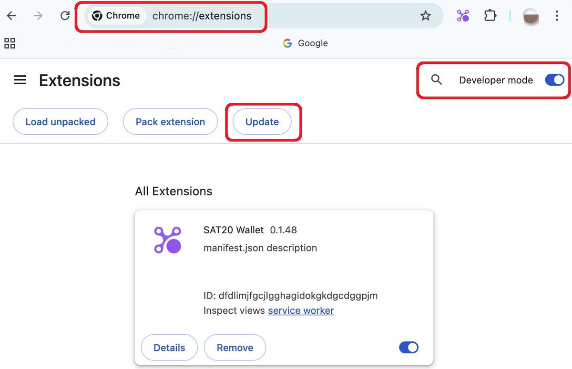Search extensions with the magnifier icon
The width and height of the screenshot is (572, 369).
click(437, 80)
